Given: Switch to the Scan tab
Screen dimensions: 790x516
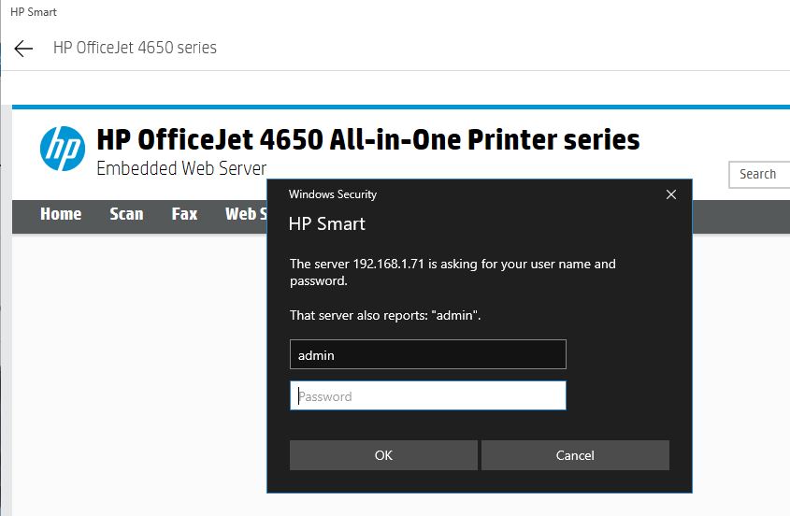Looking at the screenshot, I should (x=126, y=214).
